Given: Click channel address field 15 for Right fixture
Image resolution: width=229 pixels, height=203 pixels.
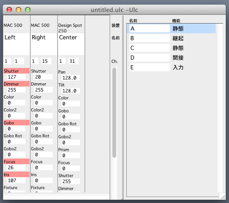Looking at the screenshot, I should pyautogui.click(x=46, y=61).
